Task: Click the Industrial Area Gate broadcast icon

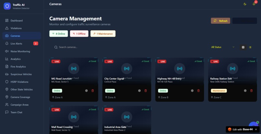Action: [x=127, y=117]
